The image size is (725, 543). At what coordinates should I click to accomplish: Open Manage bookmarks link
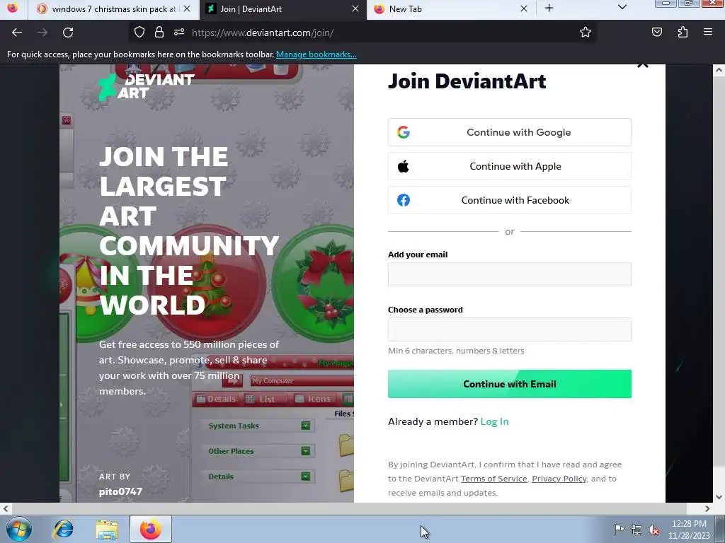pyautogui.click(x=316, y=54)
